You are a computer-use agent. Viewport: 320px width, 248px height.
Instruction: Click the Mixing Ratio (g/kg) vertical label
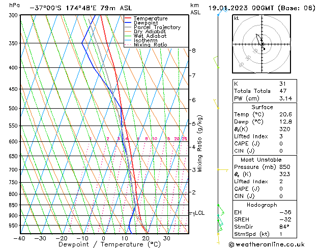[x=200, y=143]
